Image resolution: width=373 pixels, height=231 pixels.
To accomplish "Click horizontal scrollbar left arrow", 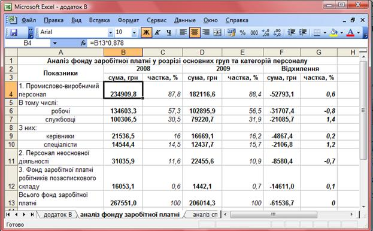I will click(225, 215).
